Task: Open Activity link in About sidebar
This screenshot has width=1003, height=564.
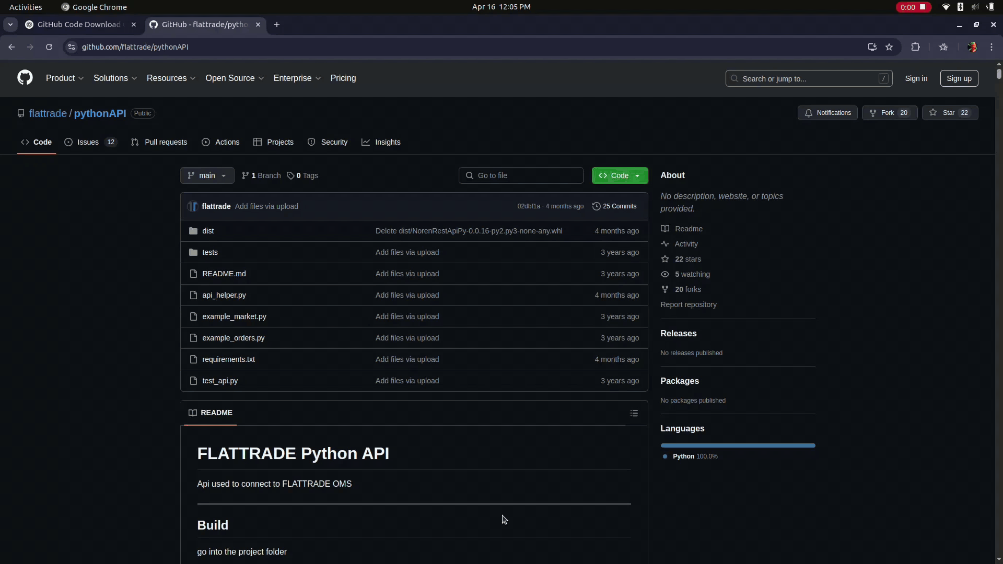Action: click(679, 244)
